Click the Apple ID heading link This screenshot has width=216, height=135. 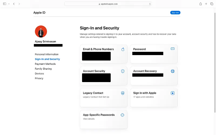pos(39,12)
